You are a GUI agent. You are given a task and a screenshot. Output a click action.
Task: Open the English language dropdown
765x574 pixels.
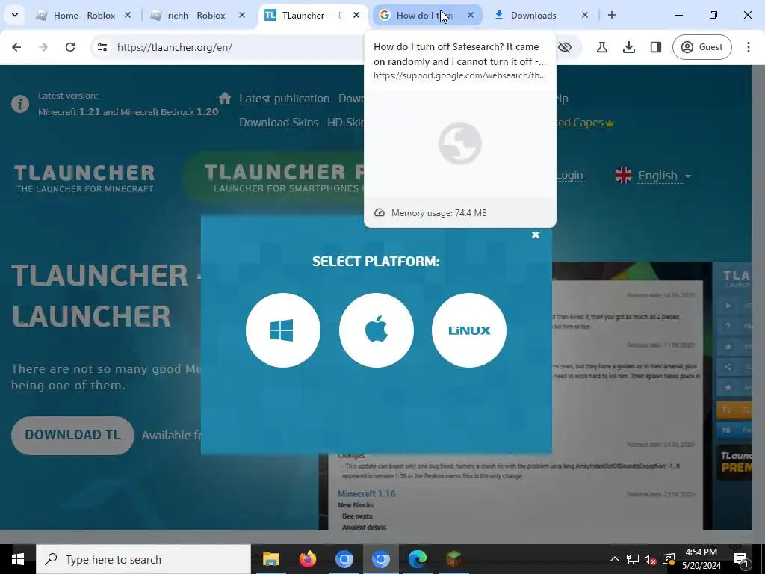click(664, 175)
